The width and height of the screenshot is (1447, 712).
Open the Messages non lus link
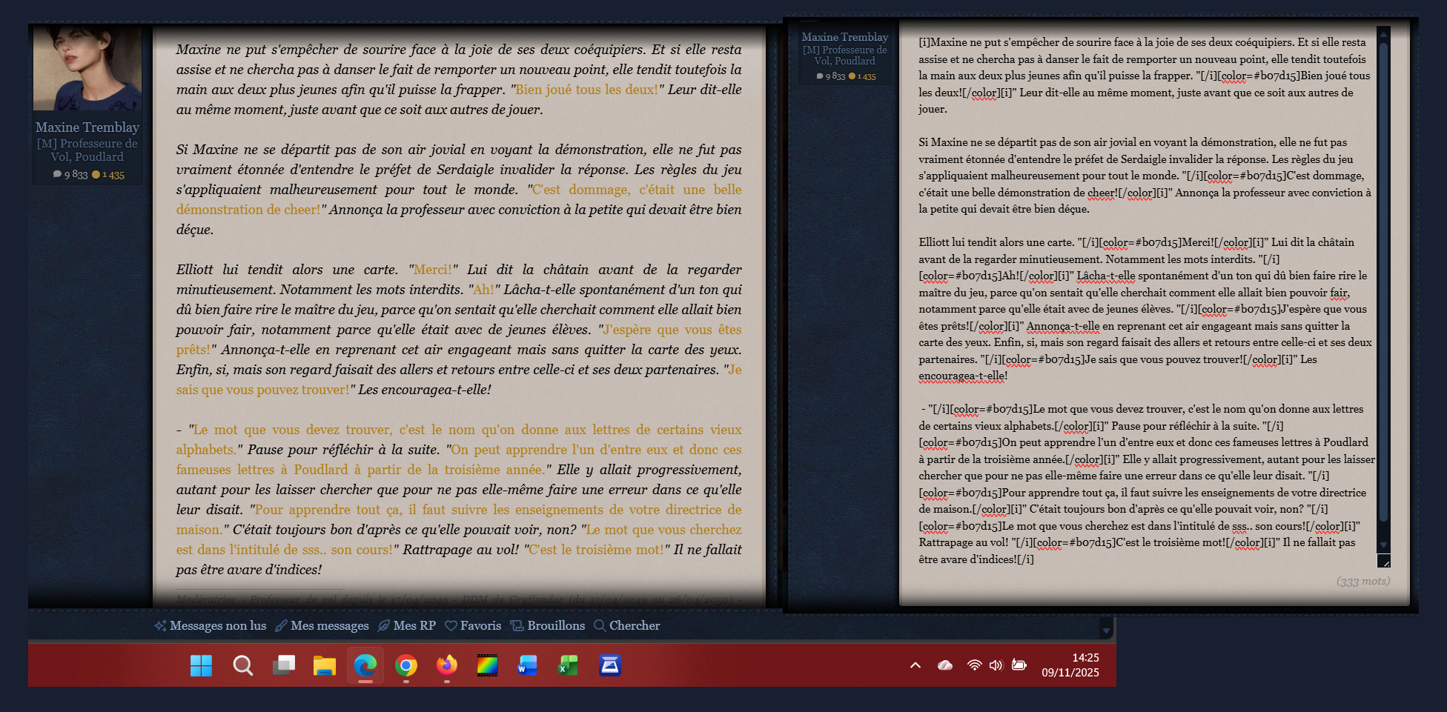(211, 625)
